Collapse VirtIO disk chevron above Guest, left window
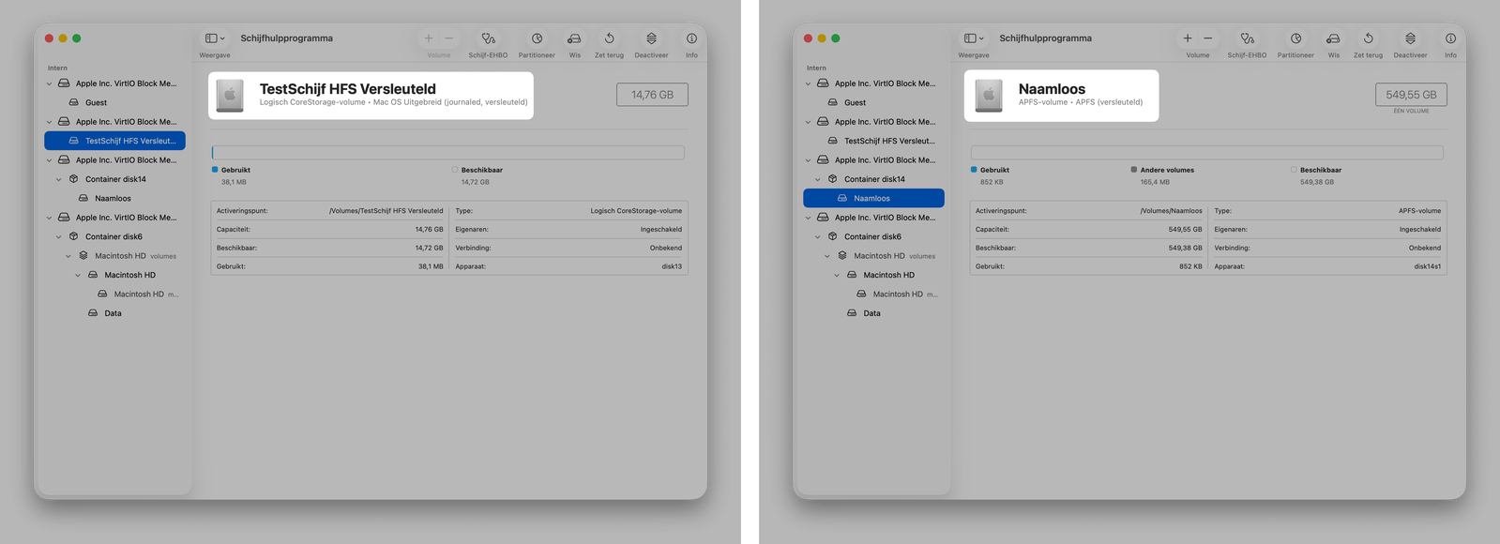Screen dimensions: 1500x544 coord(50,83)
